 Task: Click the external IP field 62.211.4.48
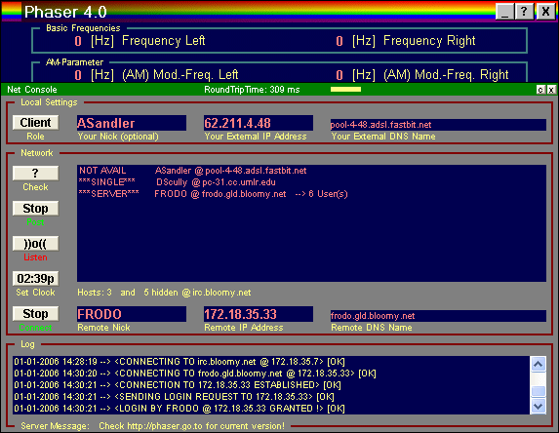point(259,123)
